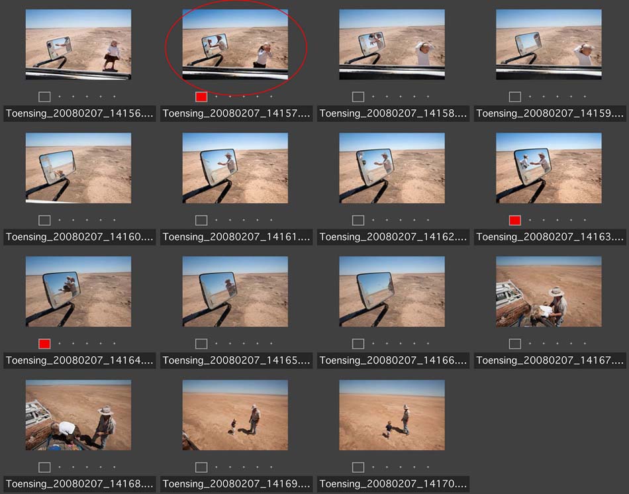629x494 pixels.
Task: Select thumbnail Toensing_20080207_14160
Action: (x=78, y=168)
